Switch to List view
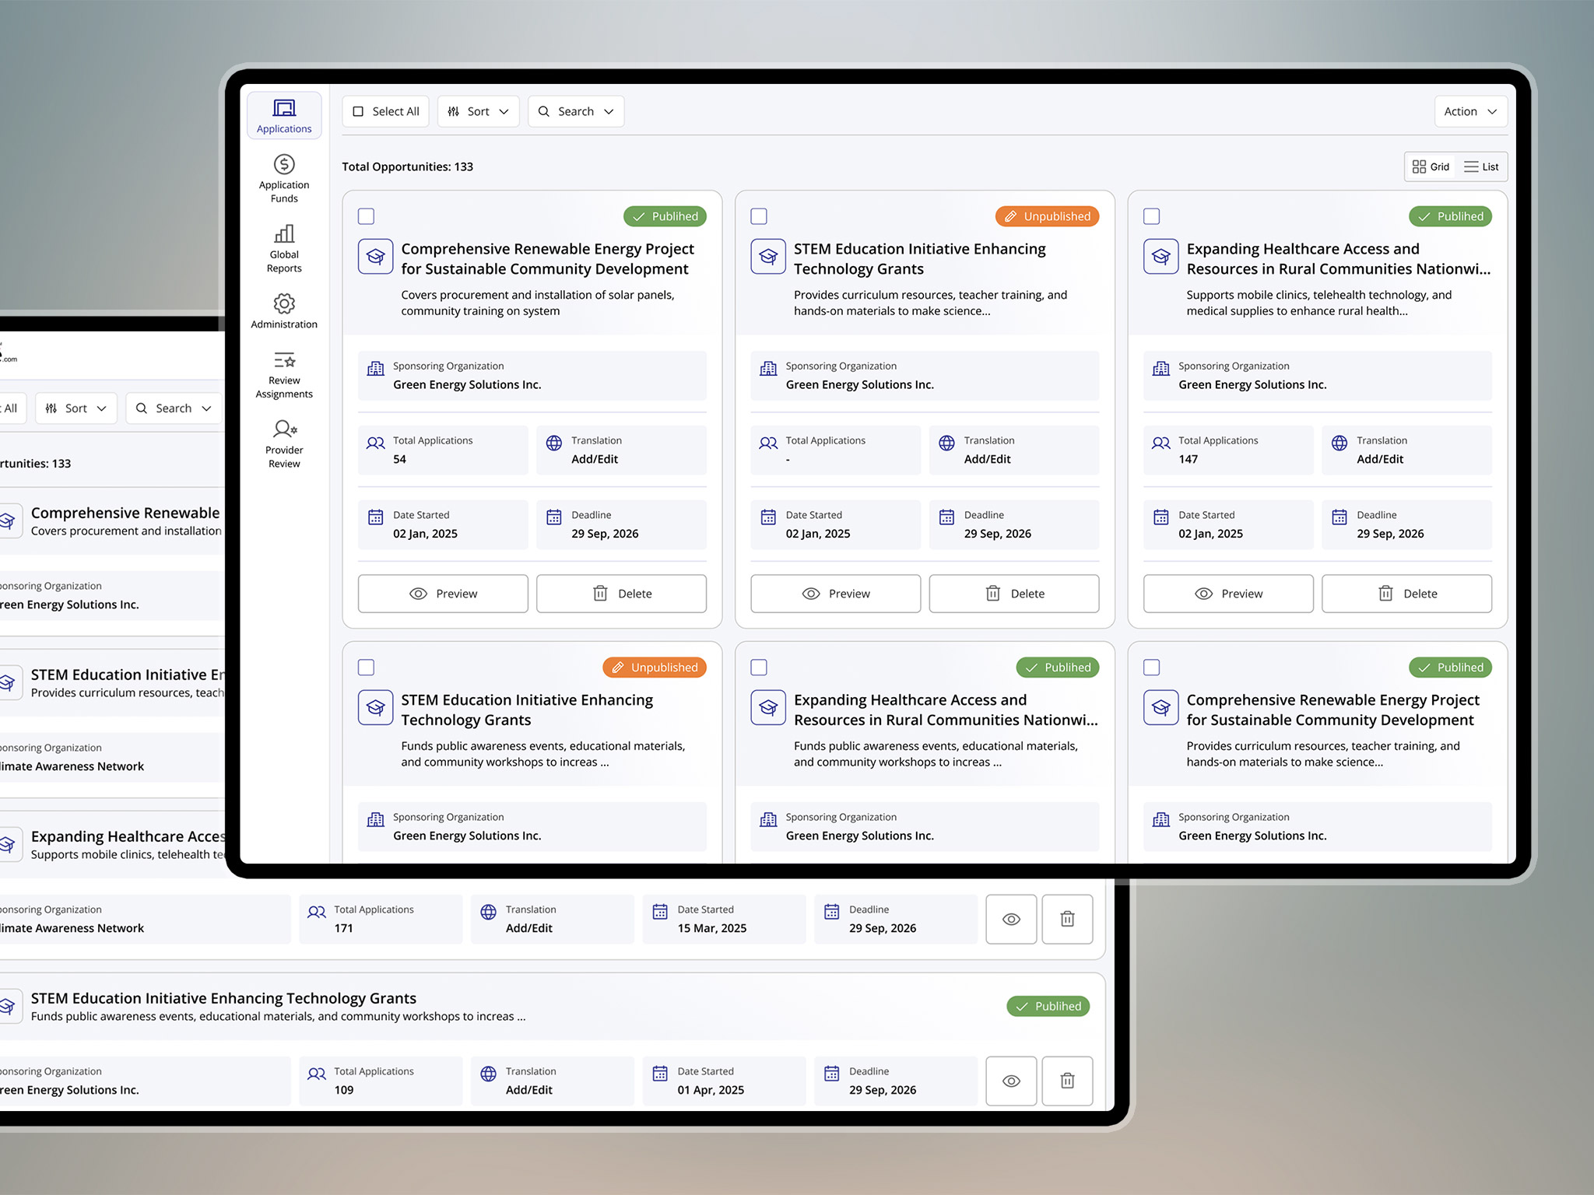Viewport: 1594px width, 1195px height. (x=1481, y=166)
